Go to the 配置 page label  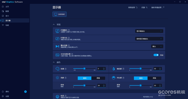pyautogui.click(x=7, y=11)
